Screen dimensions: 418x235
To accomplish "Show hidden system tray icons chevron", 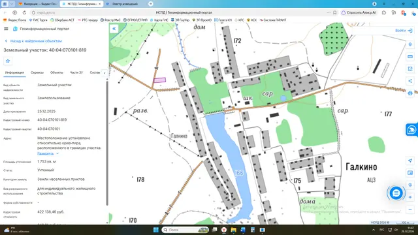I will pyautogui.click(x=374, y=230).
